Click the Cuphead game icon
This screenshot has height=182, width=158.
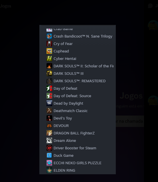click(x=49, y=51)
